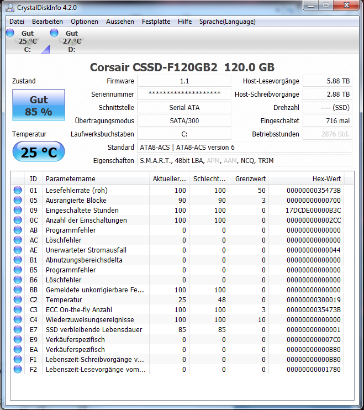This screenshot has height=410, width=364.
Task: Open the Aussehen menu
Action: point(120,22)
